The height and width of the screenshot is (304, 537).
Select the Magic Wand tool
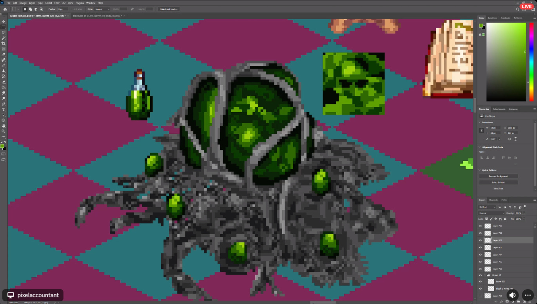4,38
